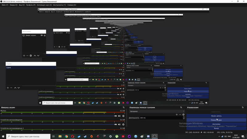Open Steam from taskbar

85,137
